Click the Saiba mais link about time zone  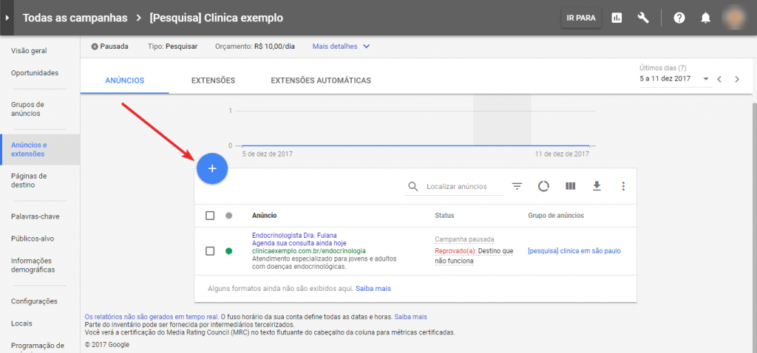pos(411,317)
